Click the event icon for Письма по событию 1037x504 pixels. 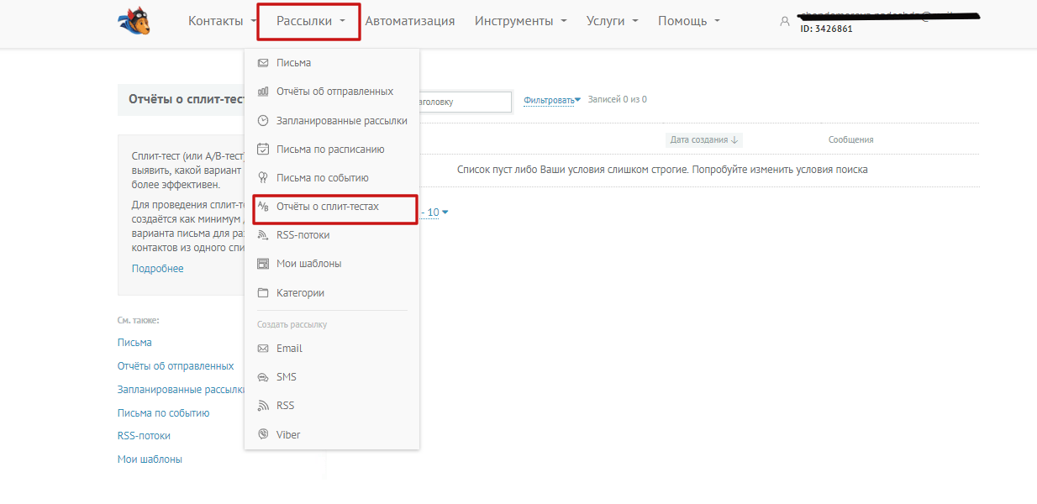pos(263,178)
